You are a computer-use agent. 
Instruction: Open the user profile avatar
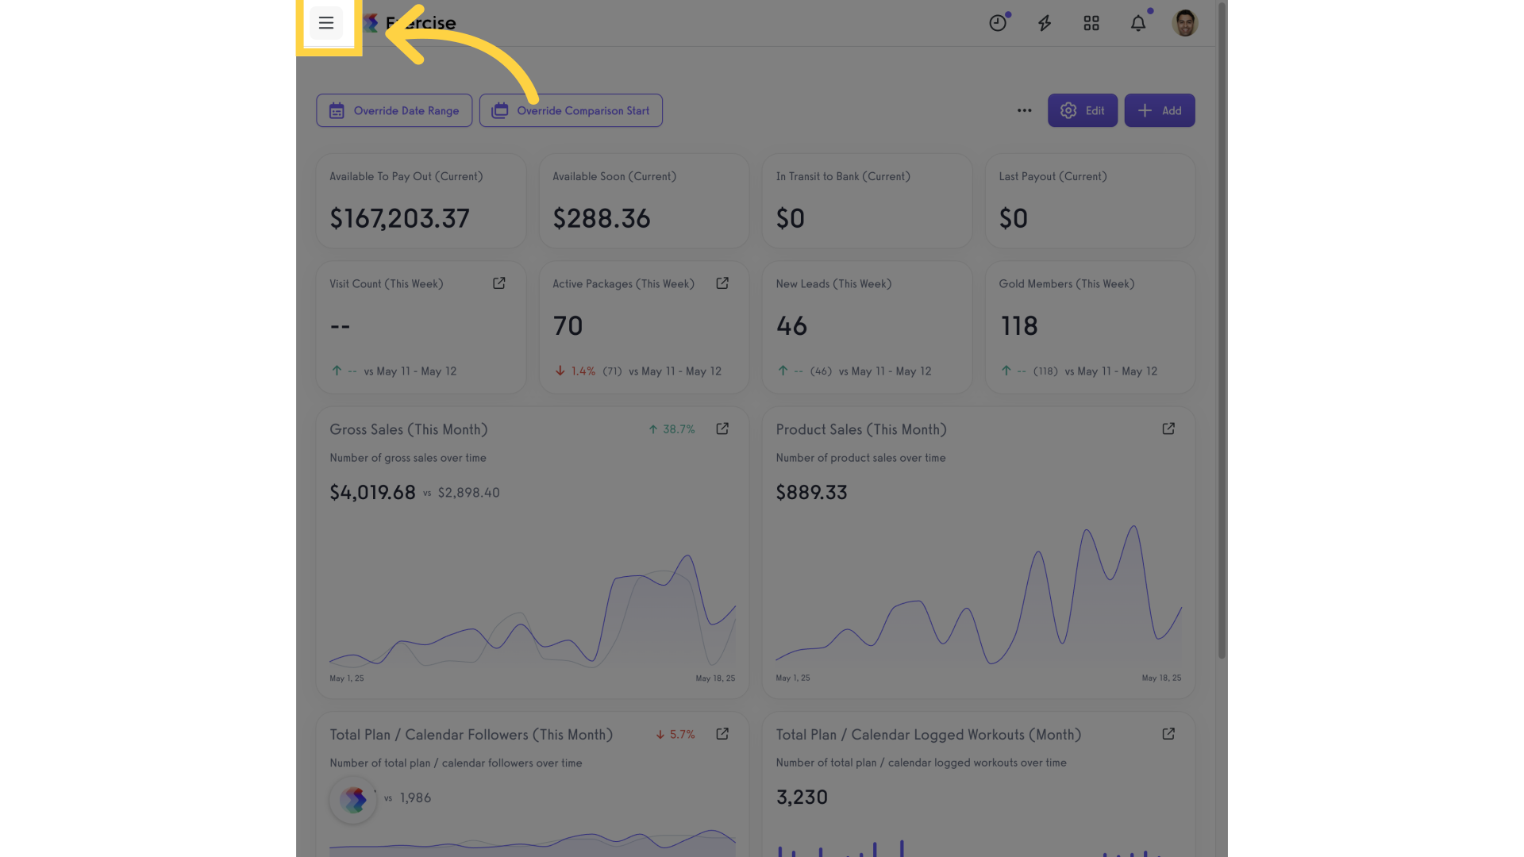(1185, 23)
